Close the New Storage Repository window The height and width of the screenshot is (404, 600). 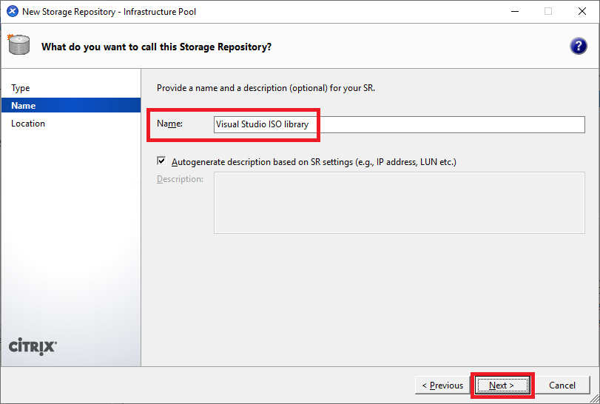[x=582, y=12]
